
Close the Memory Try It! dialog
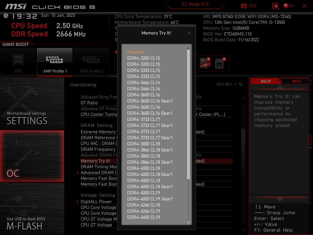[x=189, y=33]
